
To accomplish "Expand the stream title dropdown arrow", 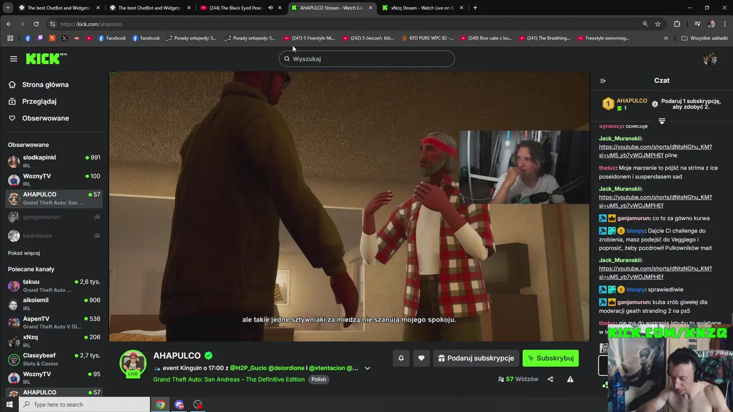I will click(368, 368).
